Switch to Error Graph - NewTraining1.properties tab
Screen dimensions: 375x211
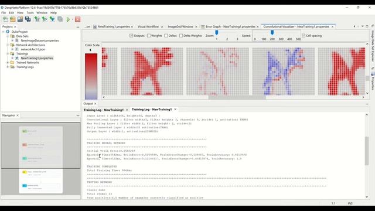click(230, 26)
